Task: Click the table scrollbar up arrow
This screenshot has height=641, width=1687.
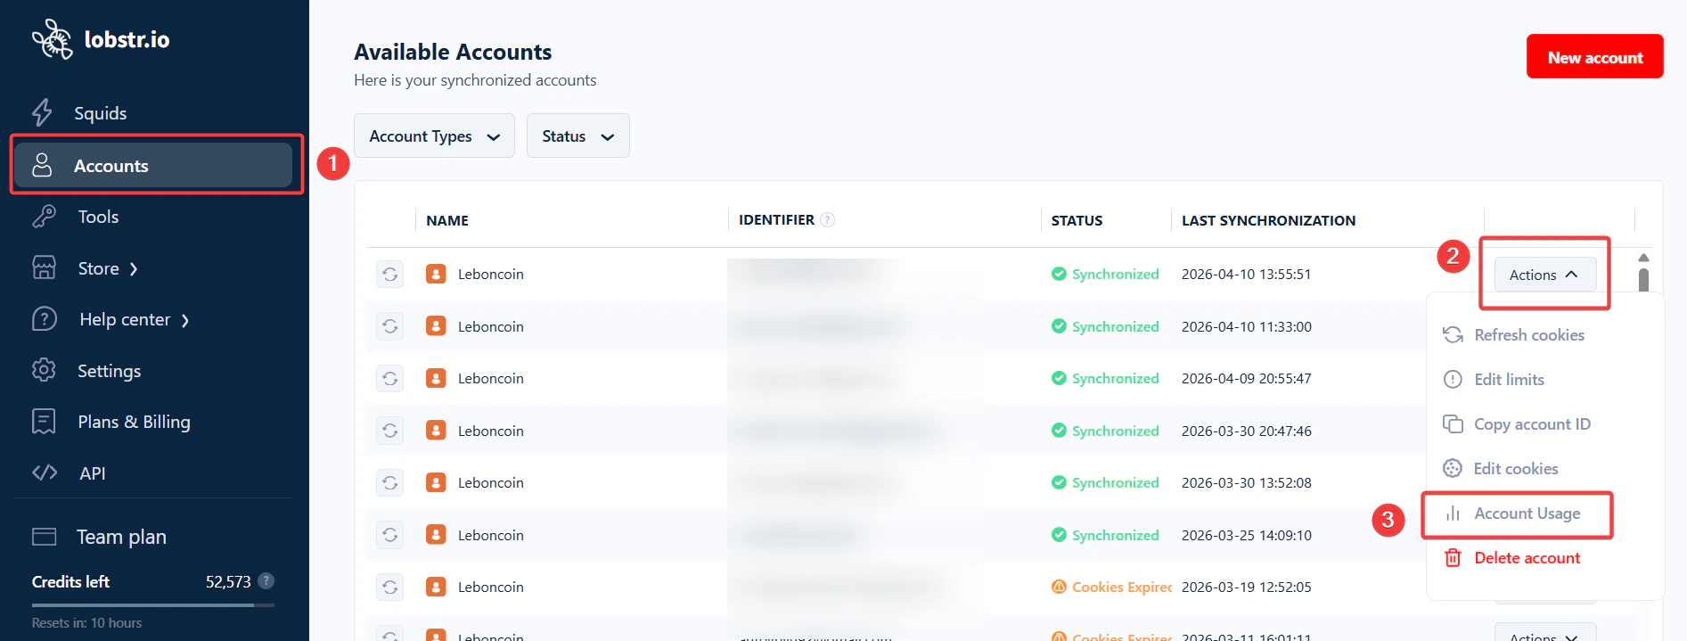Action: [x=1643, y=258]
